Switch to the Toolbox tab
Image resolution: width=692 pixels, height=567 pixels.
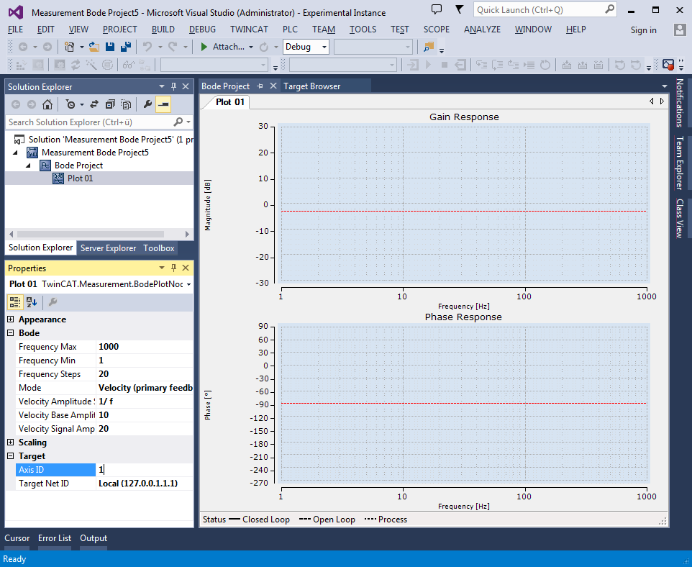[159, 248]
